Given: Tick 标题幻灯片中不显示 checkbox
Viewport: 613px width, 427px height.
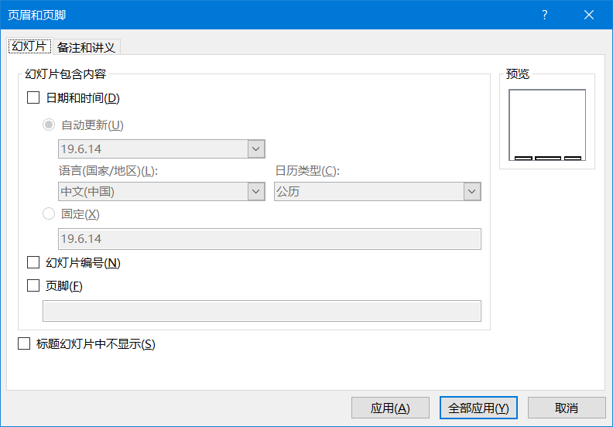Looking at the screenshot, I should point(24,344).
